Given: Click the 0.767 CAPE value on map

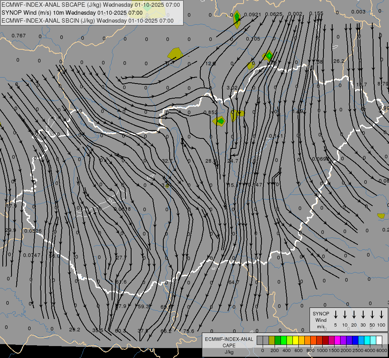Looking at the screenshot, I should pyautogui.click(x=19, y=36).
